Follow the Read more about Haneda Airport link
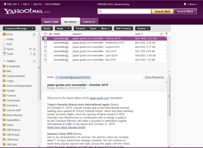 (66, 127)
